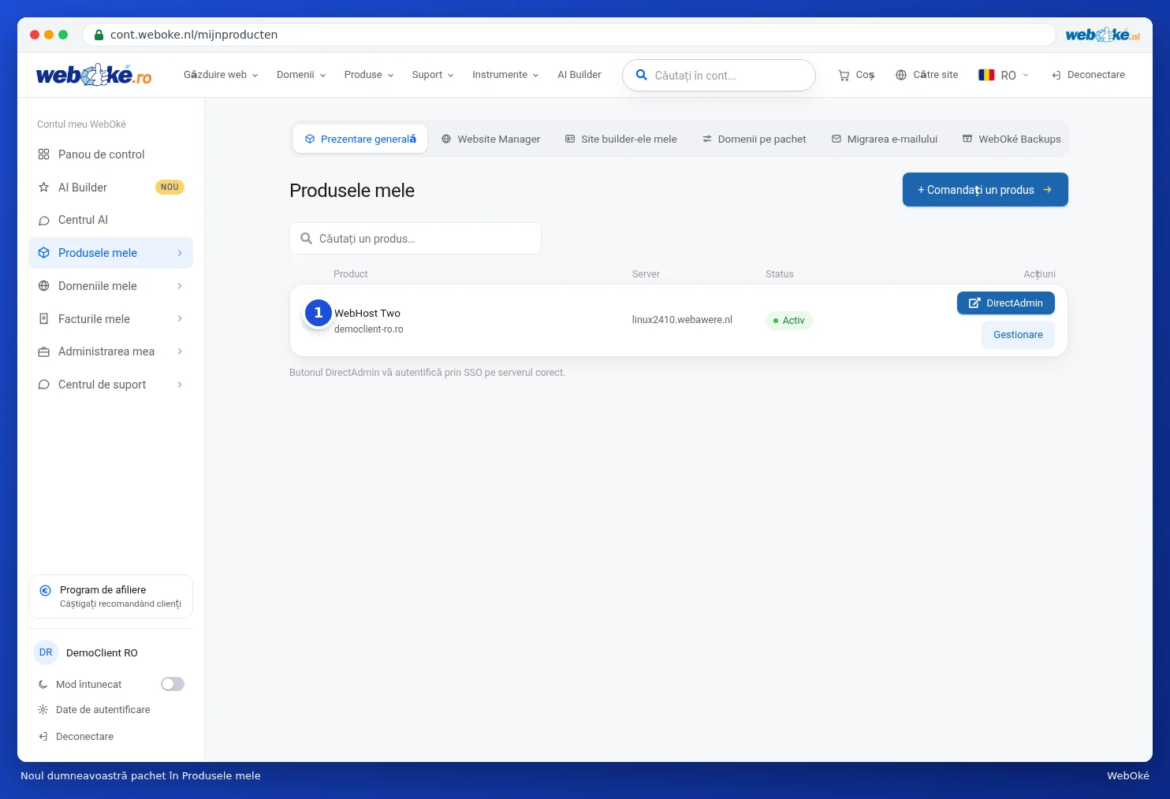Click the Centrul AI chat bubble icon

click(44, 221)
